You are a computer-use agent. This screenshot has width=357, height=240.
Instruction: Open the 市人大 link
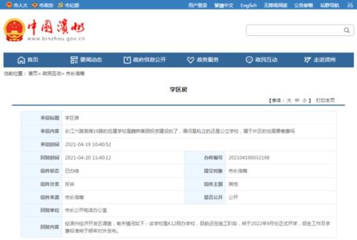pos(21,5)
